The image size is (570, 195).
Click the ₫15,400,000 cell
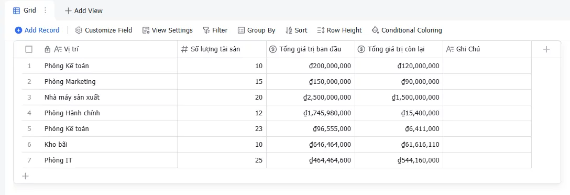coord(399,113)
